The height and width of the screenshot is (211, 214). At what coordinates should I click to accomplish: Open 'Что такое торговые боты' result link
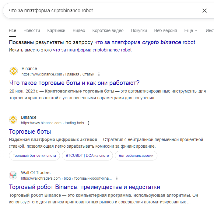click(x=74, y=83)
